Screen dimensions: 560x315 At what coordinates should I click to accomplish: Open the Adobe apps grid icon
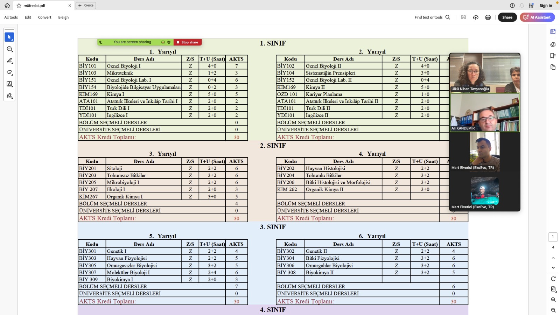click(531, 6)
